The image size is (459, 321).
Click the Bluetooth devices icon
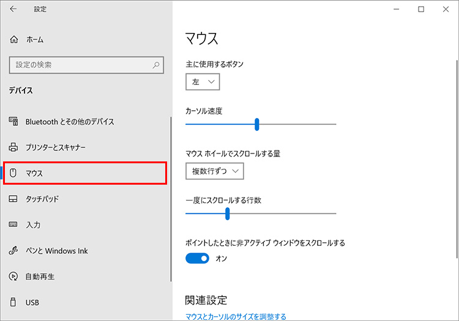tap(14, 122)
